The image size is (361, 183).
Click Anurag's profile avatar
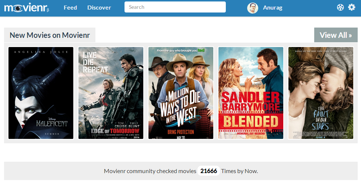point(253,8)
